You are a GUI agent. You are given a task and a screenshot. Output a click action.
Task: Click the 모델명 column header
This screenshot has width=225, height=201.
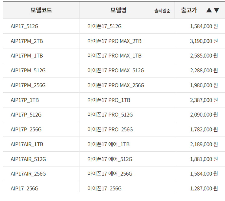[118, 10]
